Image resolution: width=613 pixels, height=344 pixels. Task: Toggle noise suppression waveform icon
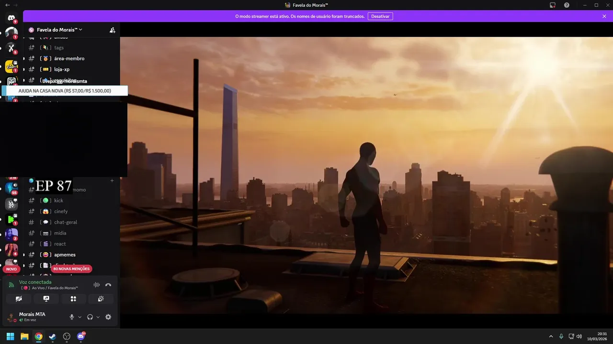(x=97, y=285)
